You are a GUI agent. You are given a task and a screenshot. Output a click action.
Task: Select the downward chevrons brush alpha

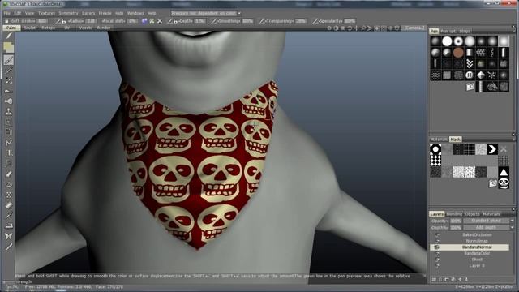(x=470, y=63)
